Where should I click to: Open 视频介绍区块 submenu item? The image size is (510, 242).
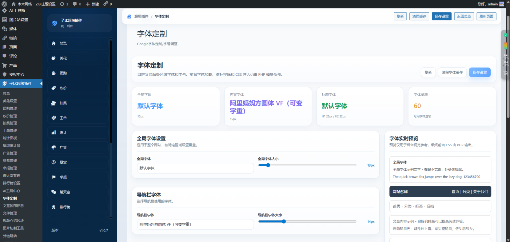coord(13,221)
